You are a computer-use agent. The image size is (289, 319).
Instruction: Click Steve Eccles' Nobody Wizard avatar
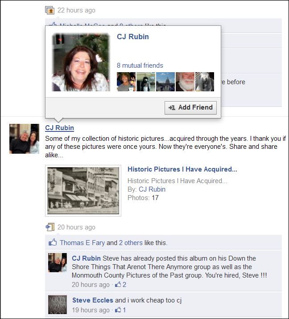[58, 305]
